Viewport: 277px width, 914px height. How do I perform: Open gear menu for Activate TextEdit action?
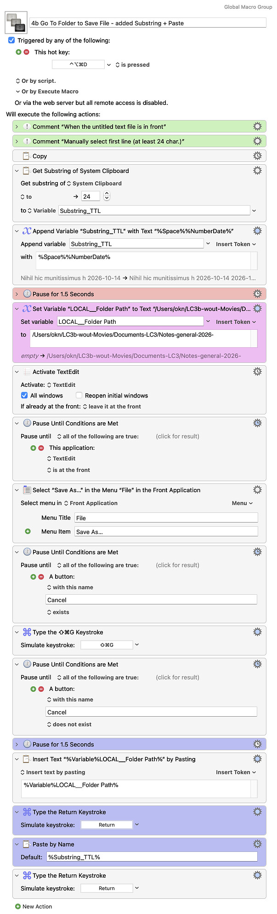[x=258, y=371]
